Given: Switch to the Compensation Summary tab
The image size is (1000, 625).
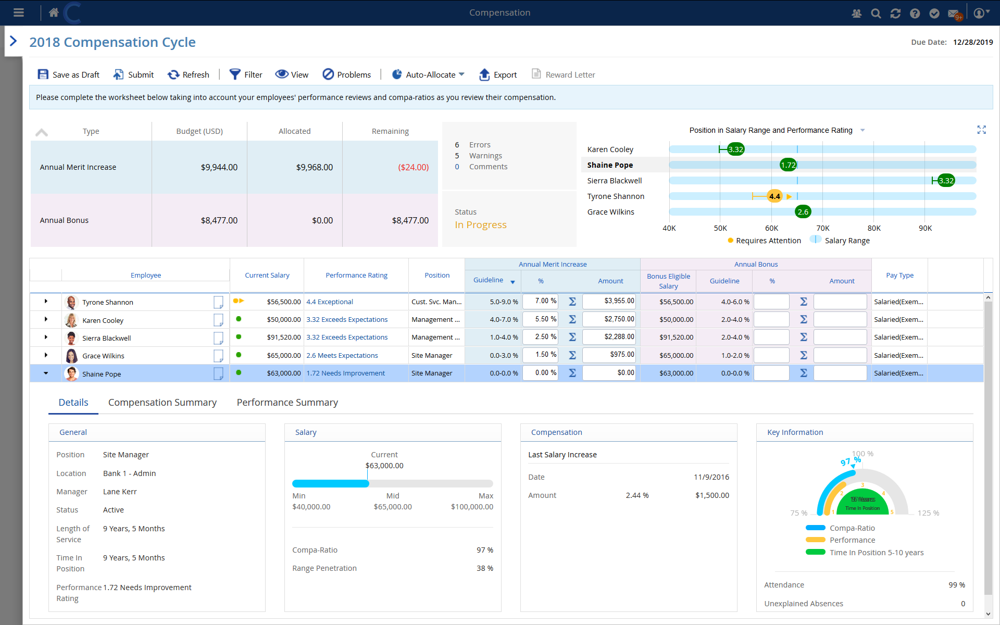Looking at the screenshot, I should tap(162, 402).
